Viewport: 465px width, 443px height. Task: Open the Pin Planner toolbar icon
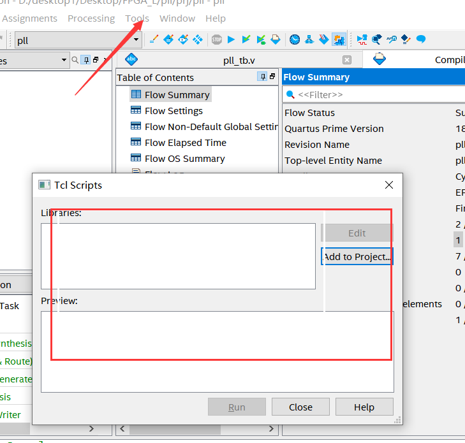coord(183,40)
